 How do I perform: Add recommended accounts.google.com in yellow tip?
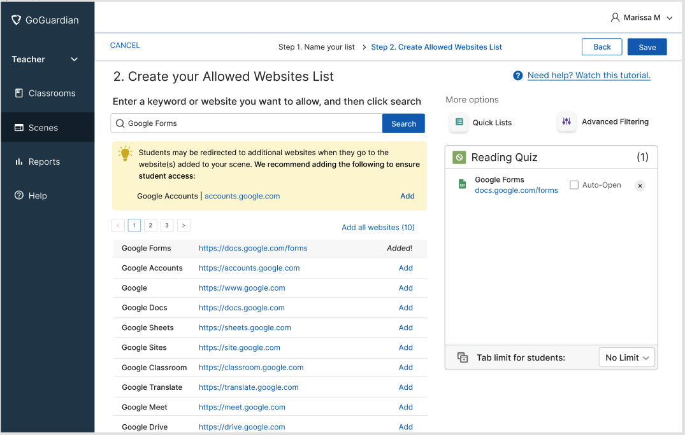click(x=407, y=196)
